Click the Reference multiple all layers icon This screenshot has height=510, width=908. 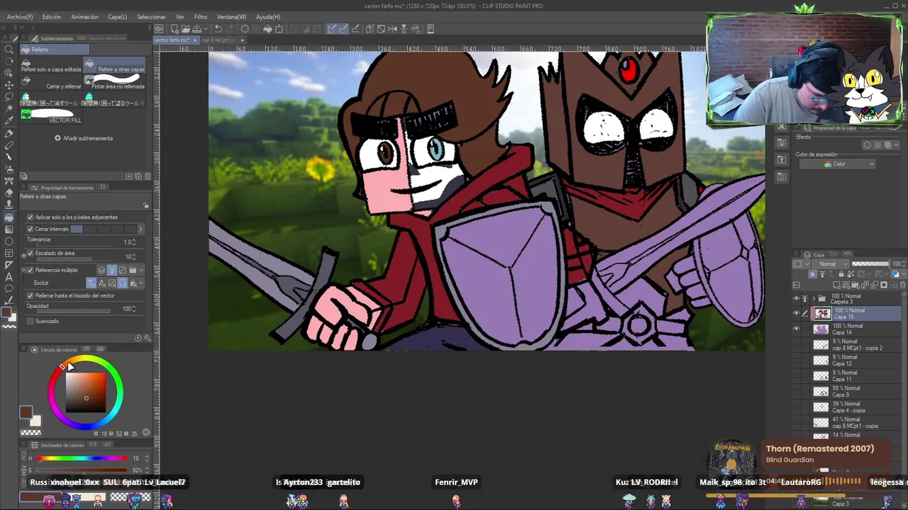101,270
